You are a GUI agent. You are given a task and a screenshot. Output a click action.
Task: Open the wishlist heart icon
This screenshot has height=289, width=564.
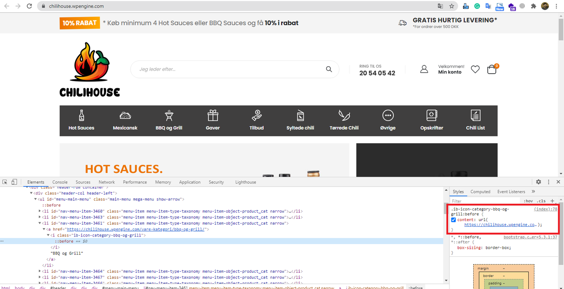[475, 69]
